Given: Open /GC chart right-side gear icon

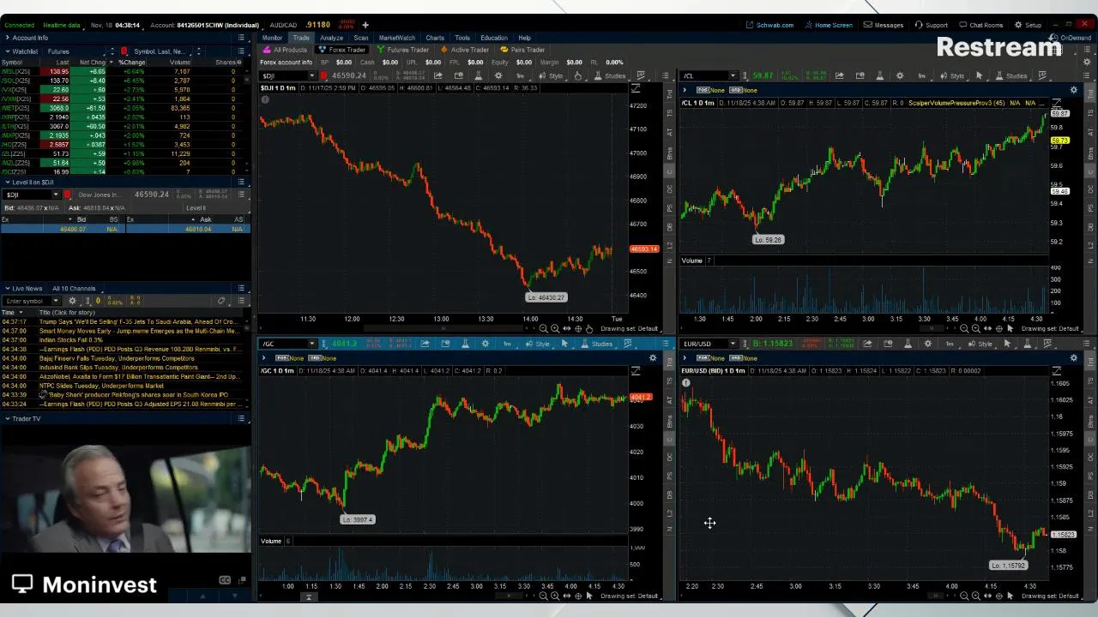Looking at the screenshot, I should pyautogui.click(x=653, y=357).
